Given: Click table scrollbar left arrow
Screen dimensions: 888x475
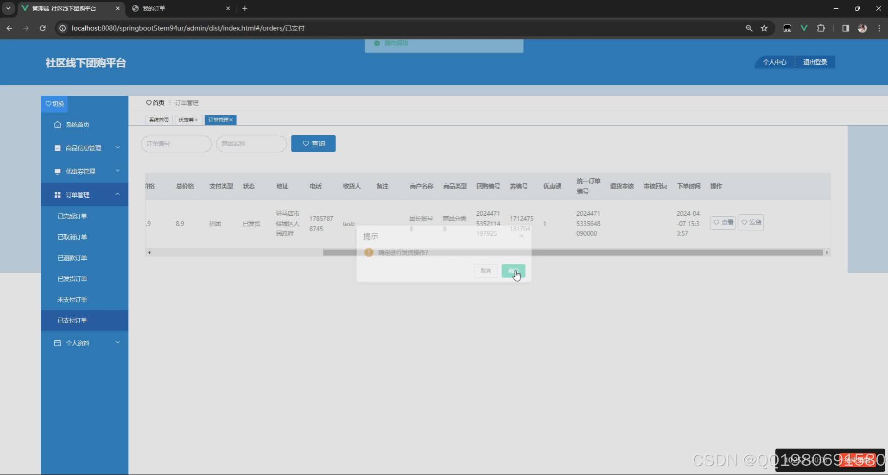Looking at the screenshot, I should click(x=149, y=253).
